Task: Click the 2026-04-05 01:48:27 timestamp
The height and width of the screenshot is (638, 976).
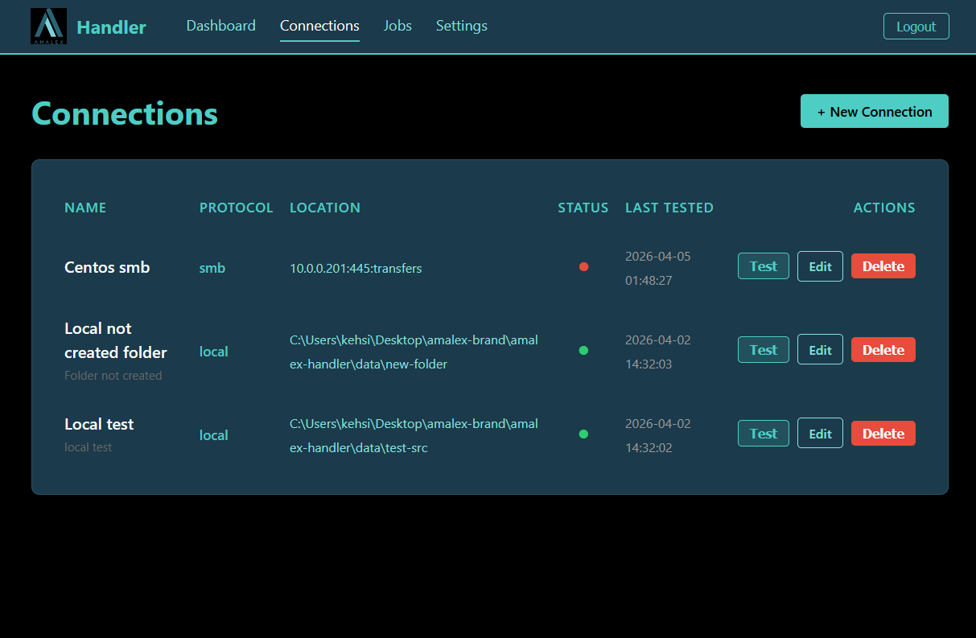Action: click(x=658, y=268)
